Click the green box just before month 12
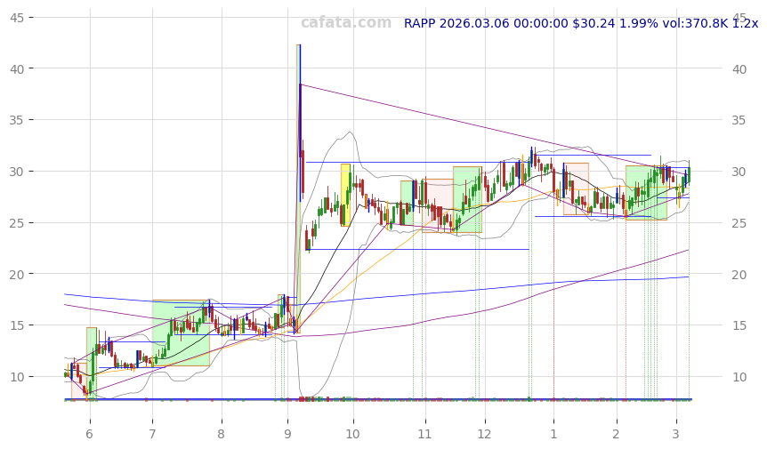Screen dimensions: 767x449 point(467,200)
